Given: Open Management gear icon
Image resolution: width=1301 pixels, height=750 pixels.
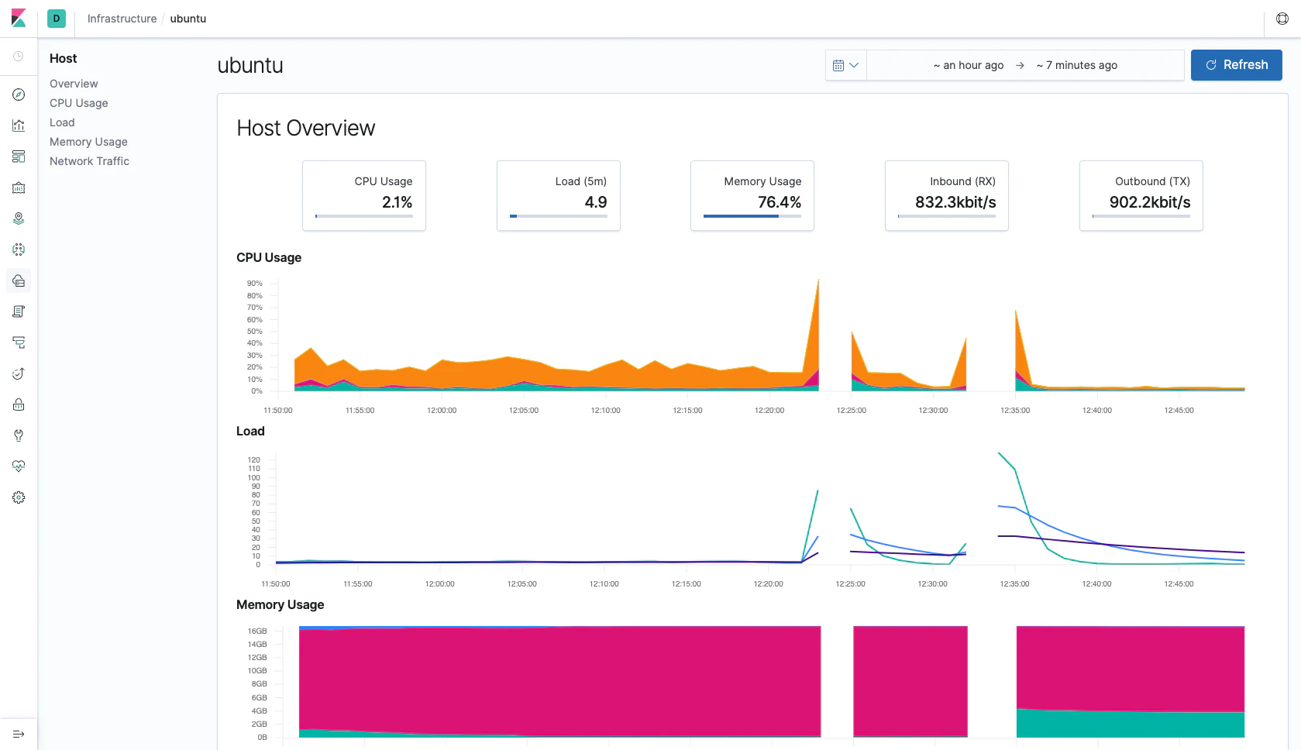Looking at the screenshot, I should [19, 497].
